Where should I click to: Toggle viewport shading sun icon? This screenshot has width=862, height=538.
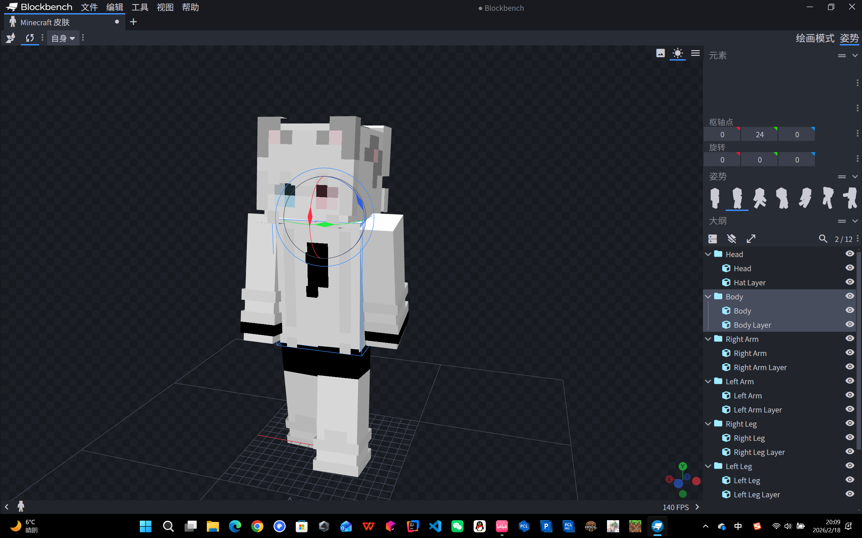(677, 53)
